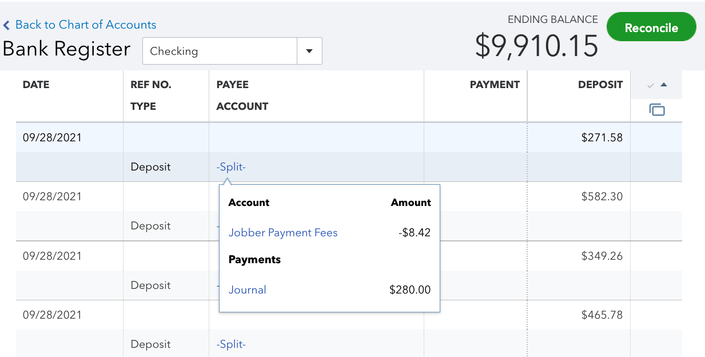
Task: Click the back chevron icon at top left
Action: (6, 26)
